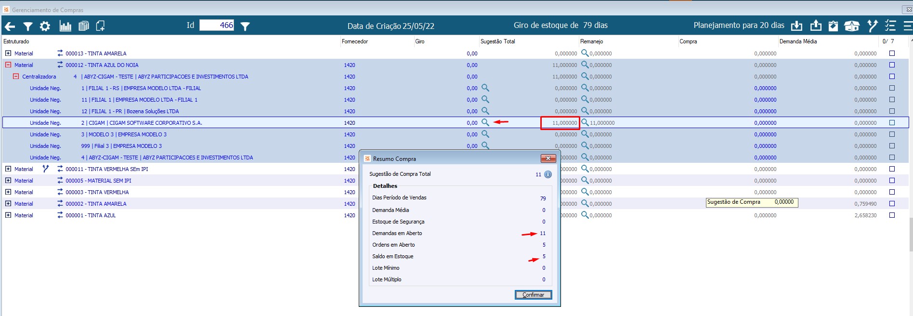
Task: Expand Material 000013 - TINTA AMARELA
Action: [x=8, y=53]
